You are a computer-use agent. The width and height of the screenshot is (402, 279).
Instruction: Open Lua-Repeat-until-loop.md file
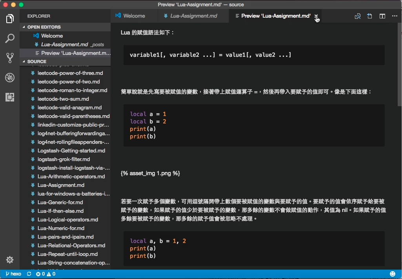click(65, 254)
